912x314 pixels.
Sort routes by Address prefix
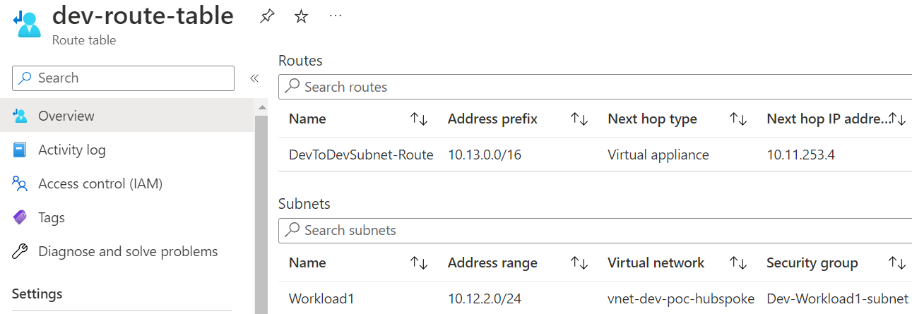(x=579, y=120)
